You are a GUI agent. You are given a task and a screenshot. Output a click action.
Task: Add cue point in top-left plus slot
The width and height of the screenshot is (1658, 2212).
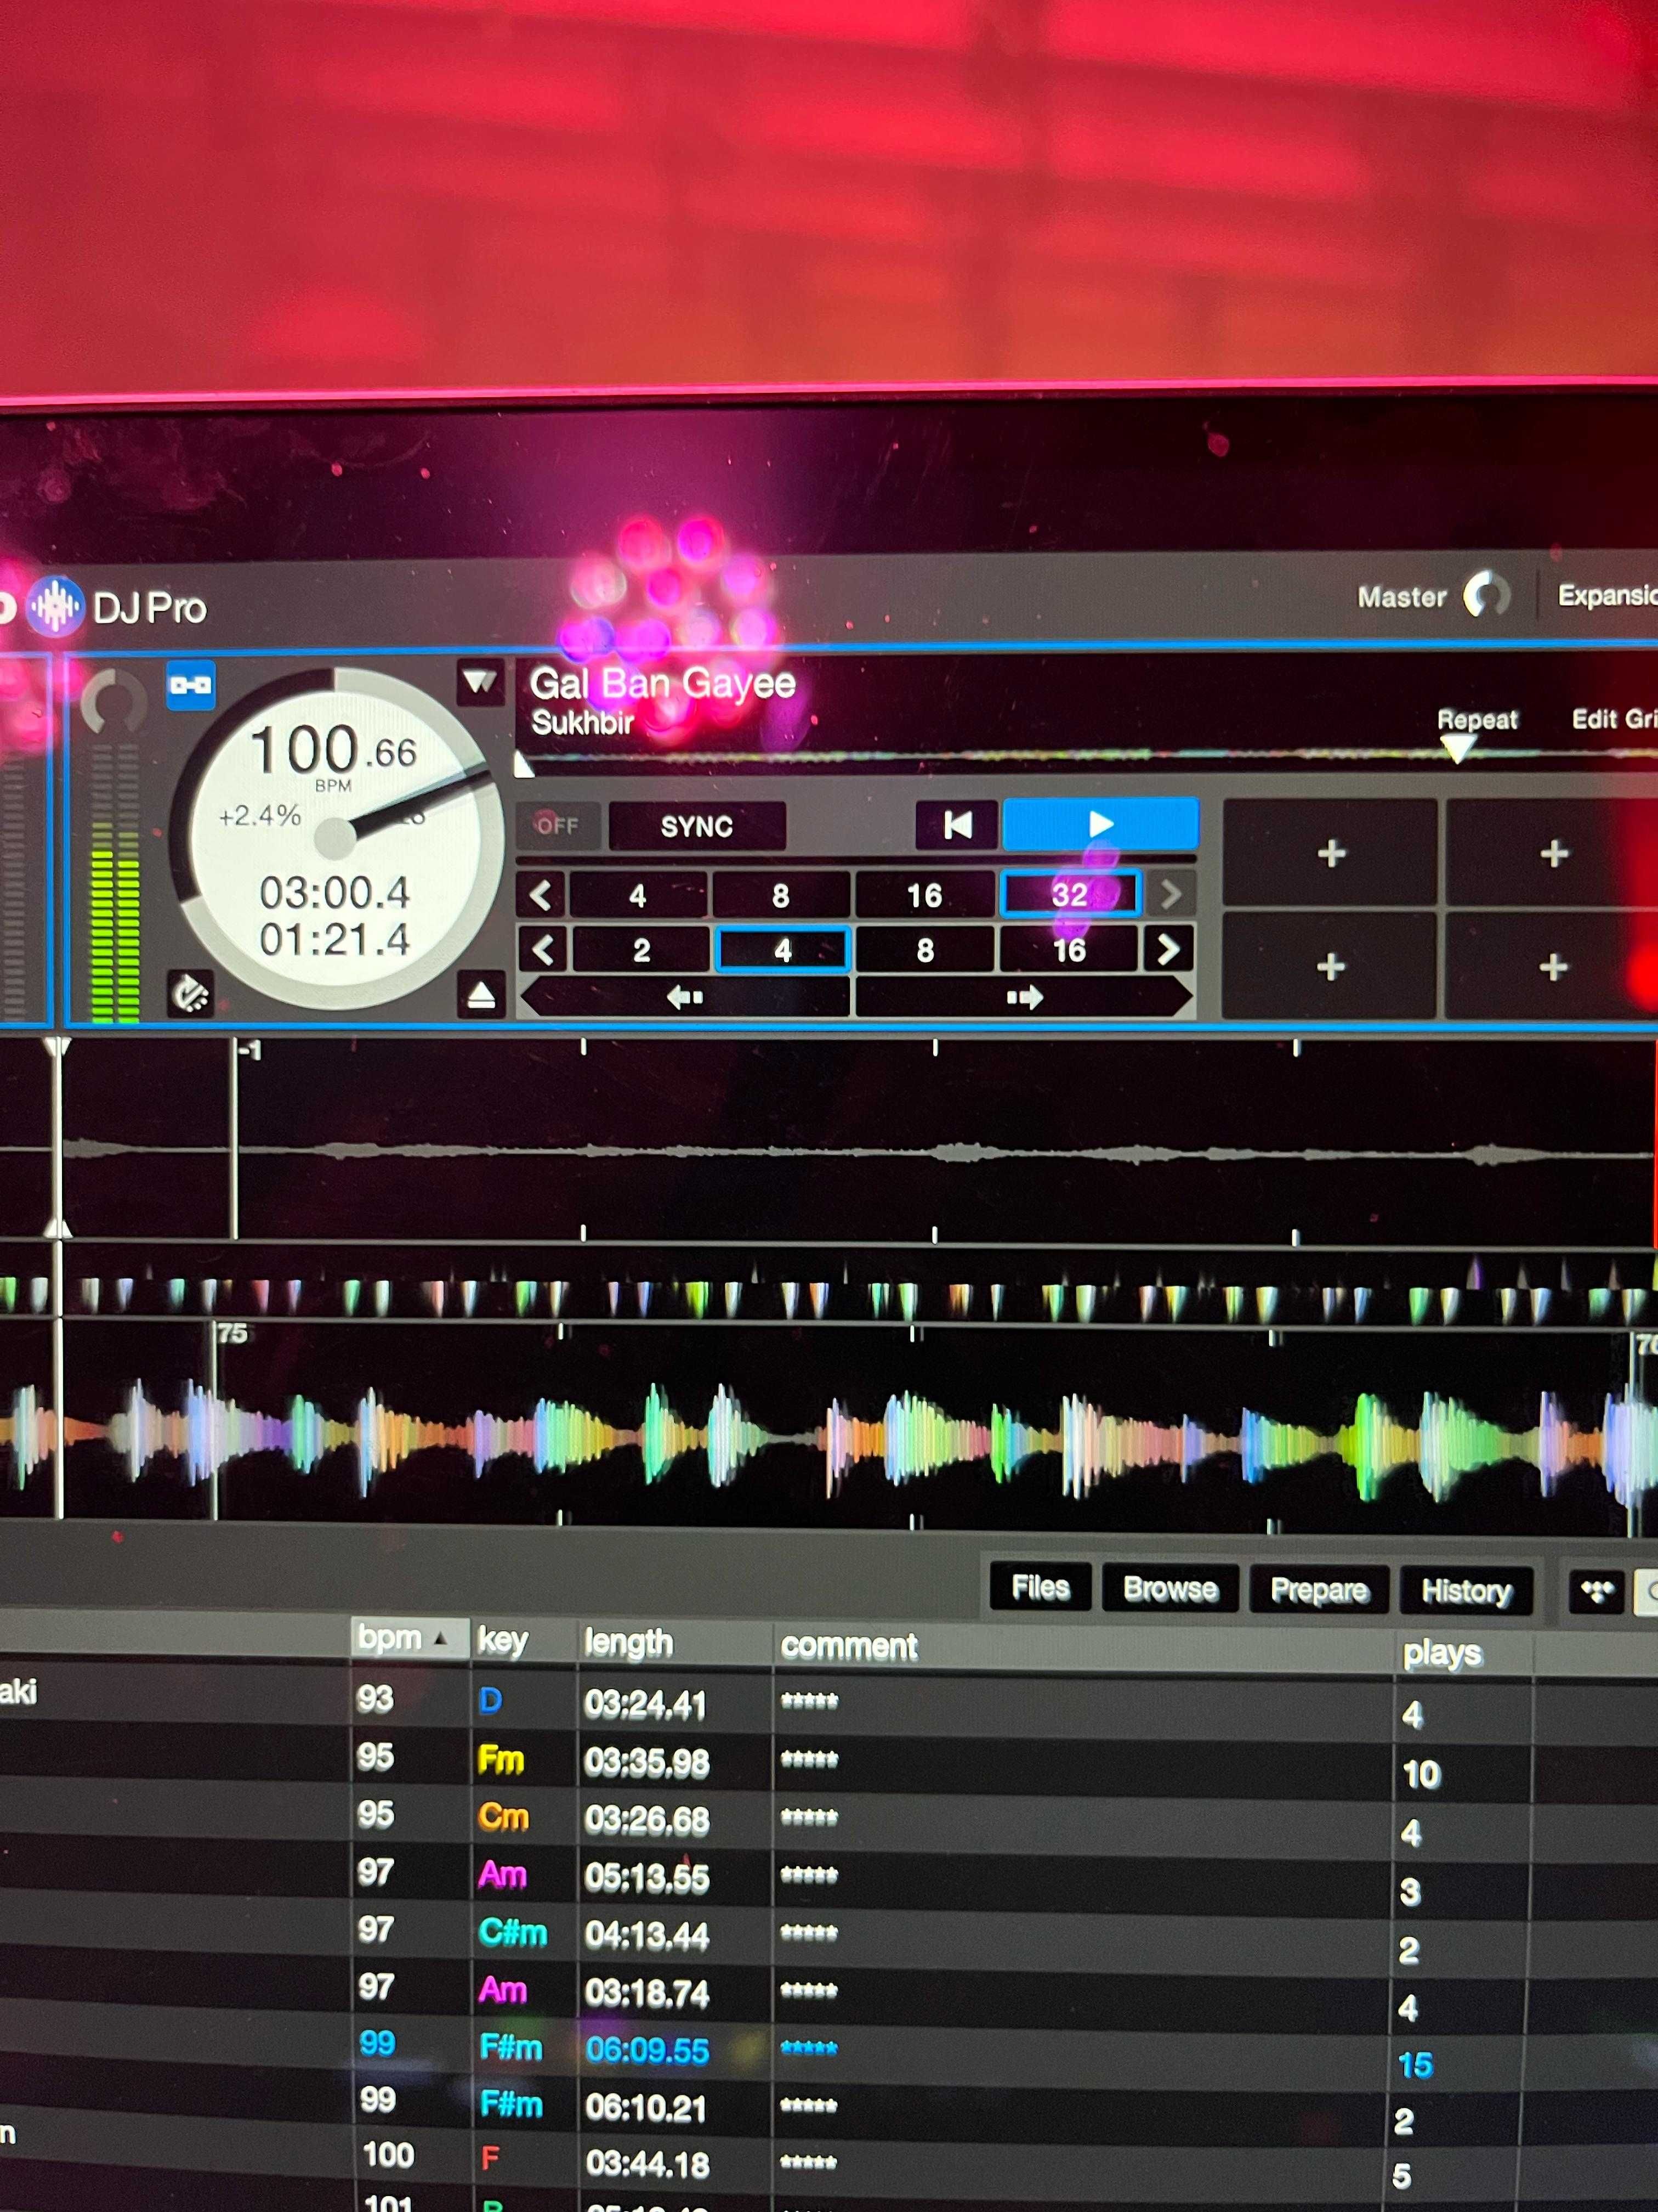pyautogui.click(x=1330, y=852)
